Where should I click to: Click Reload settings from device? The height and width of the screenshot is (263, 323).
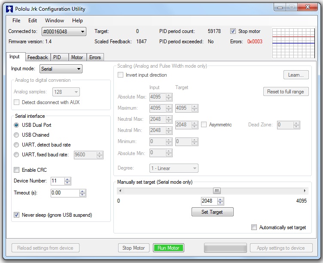click(46, 248)
